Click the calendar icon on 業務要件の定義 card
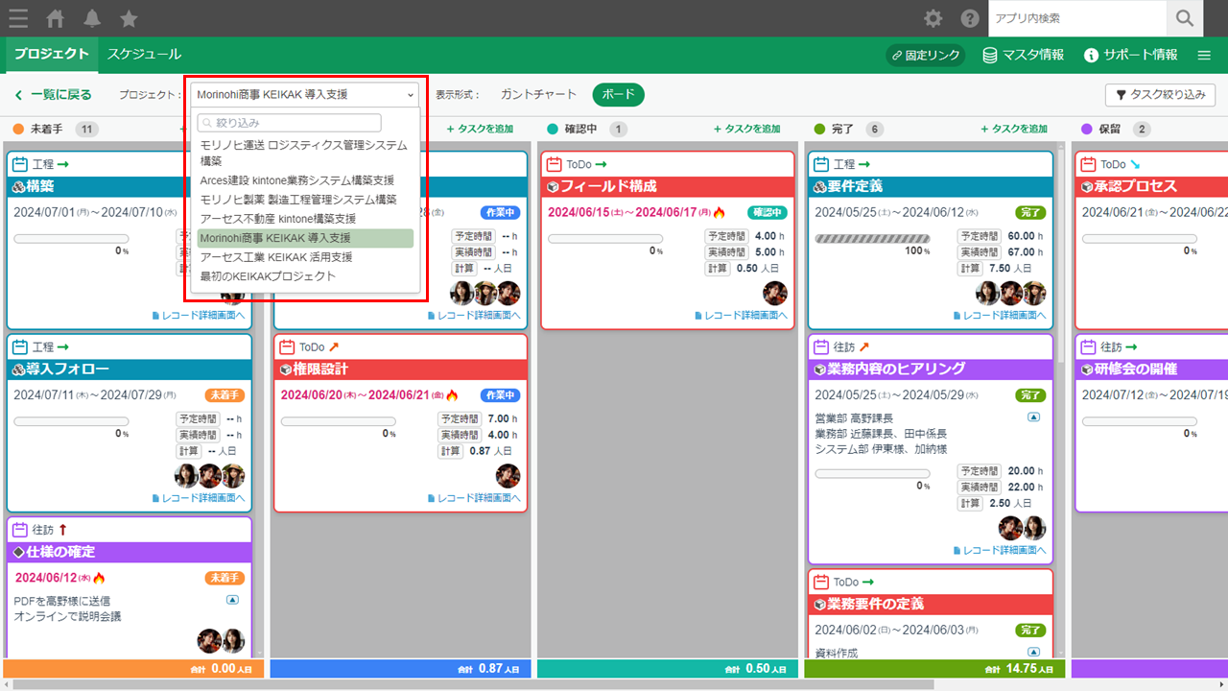 click(x=820, y=582)
